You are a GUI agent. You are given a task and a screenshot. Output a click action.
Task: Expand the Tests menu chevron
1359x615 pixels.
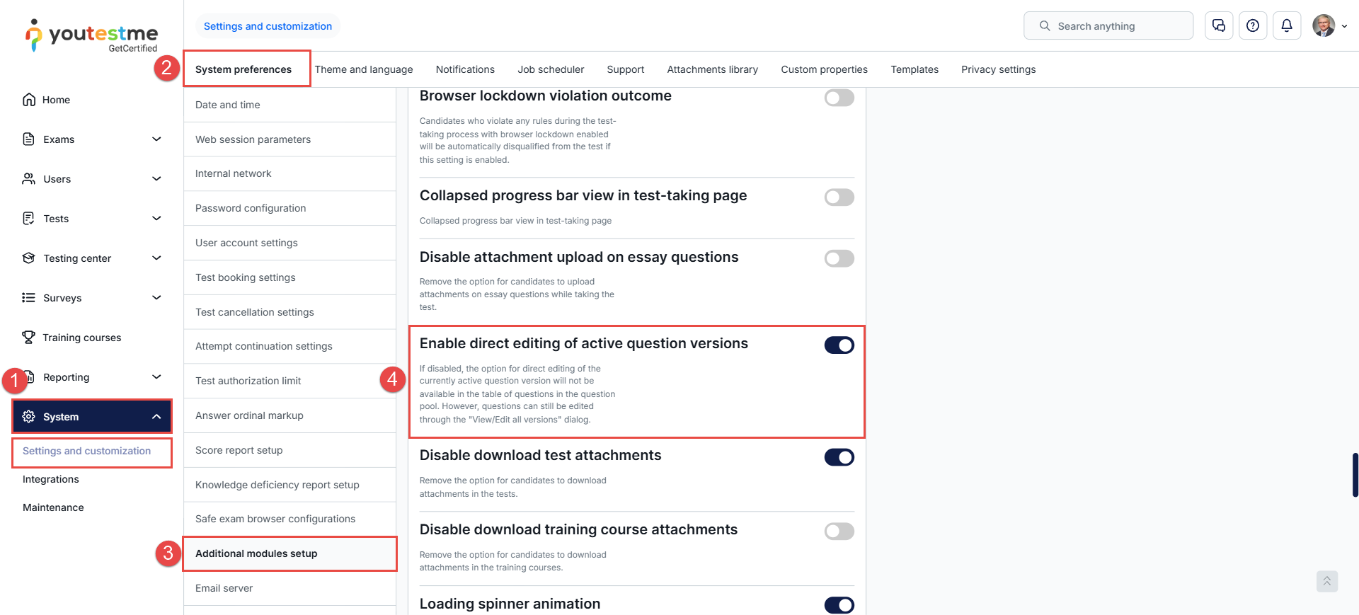[157, 219]
